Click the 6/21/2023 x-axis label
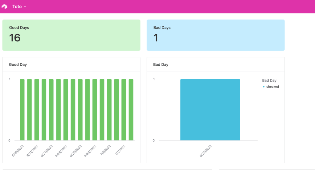Screen dimensions: 315x170 click(33, 151)
